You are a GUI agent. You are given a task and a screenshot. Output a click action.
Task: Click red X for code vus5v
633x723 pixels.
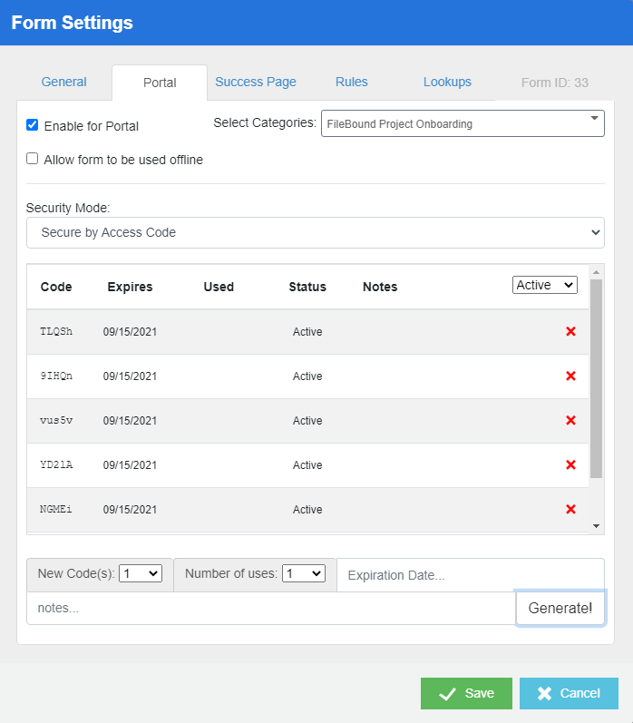click(x=570, y=421)
